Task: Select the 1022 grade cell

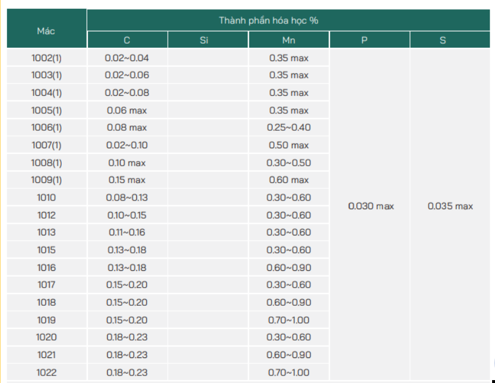Action: 47,373
